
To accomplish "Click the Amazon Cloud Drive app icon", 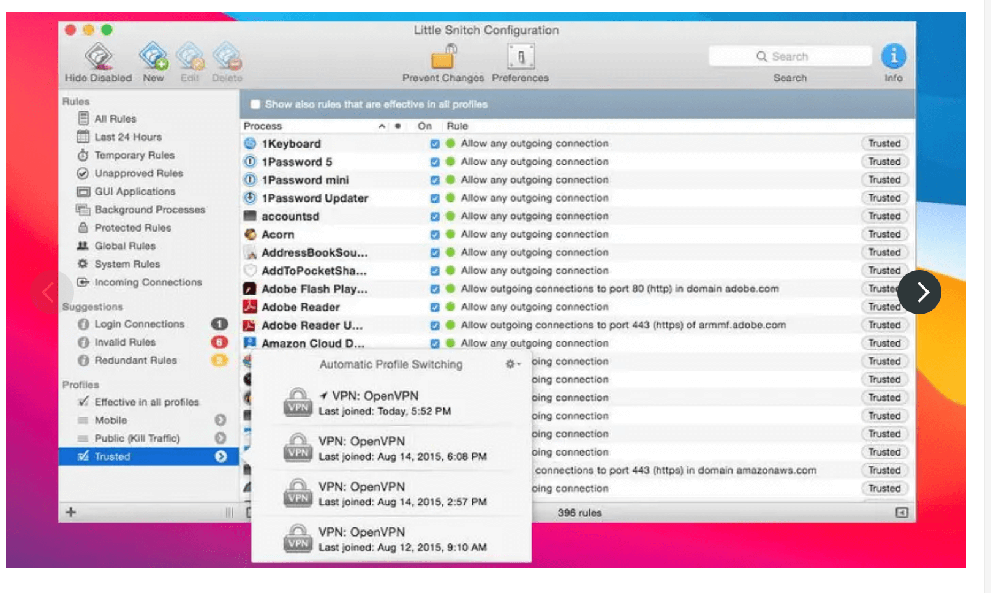I will click(x=249, y=343).
